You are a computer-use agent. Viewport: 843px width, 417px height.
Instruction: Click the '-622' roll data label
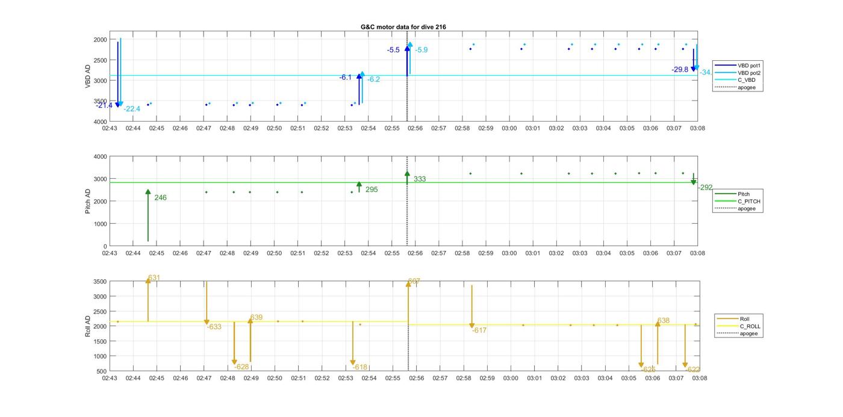pos(693,369)
